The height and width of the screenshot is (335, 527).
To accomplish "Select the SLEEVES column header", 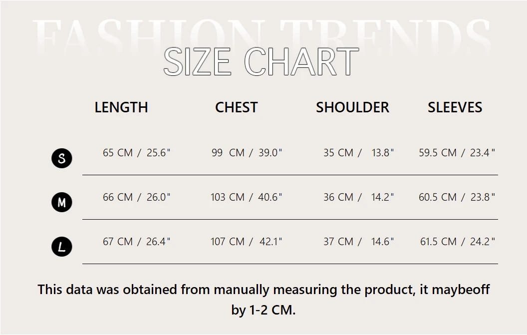I will tap(455, 107).
